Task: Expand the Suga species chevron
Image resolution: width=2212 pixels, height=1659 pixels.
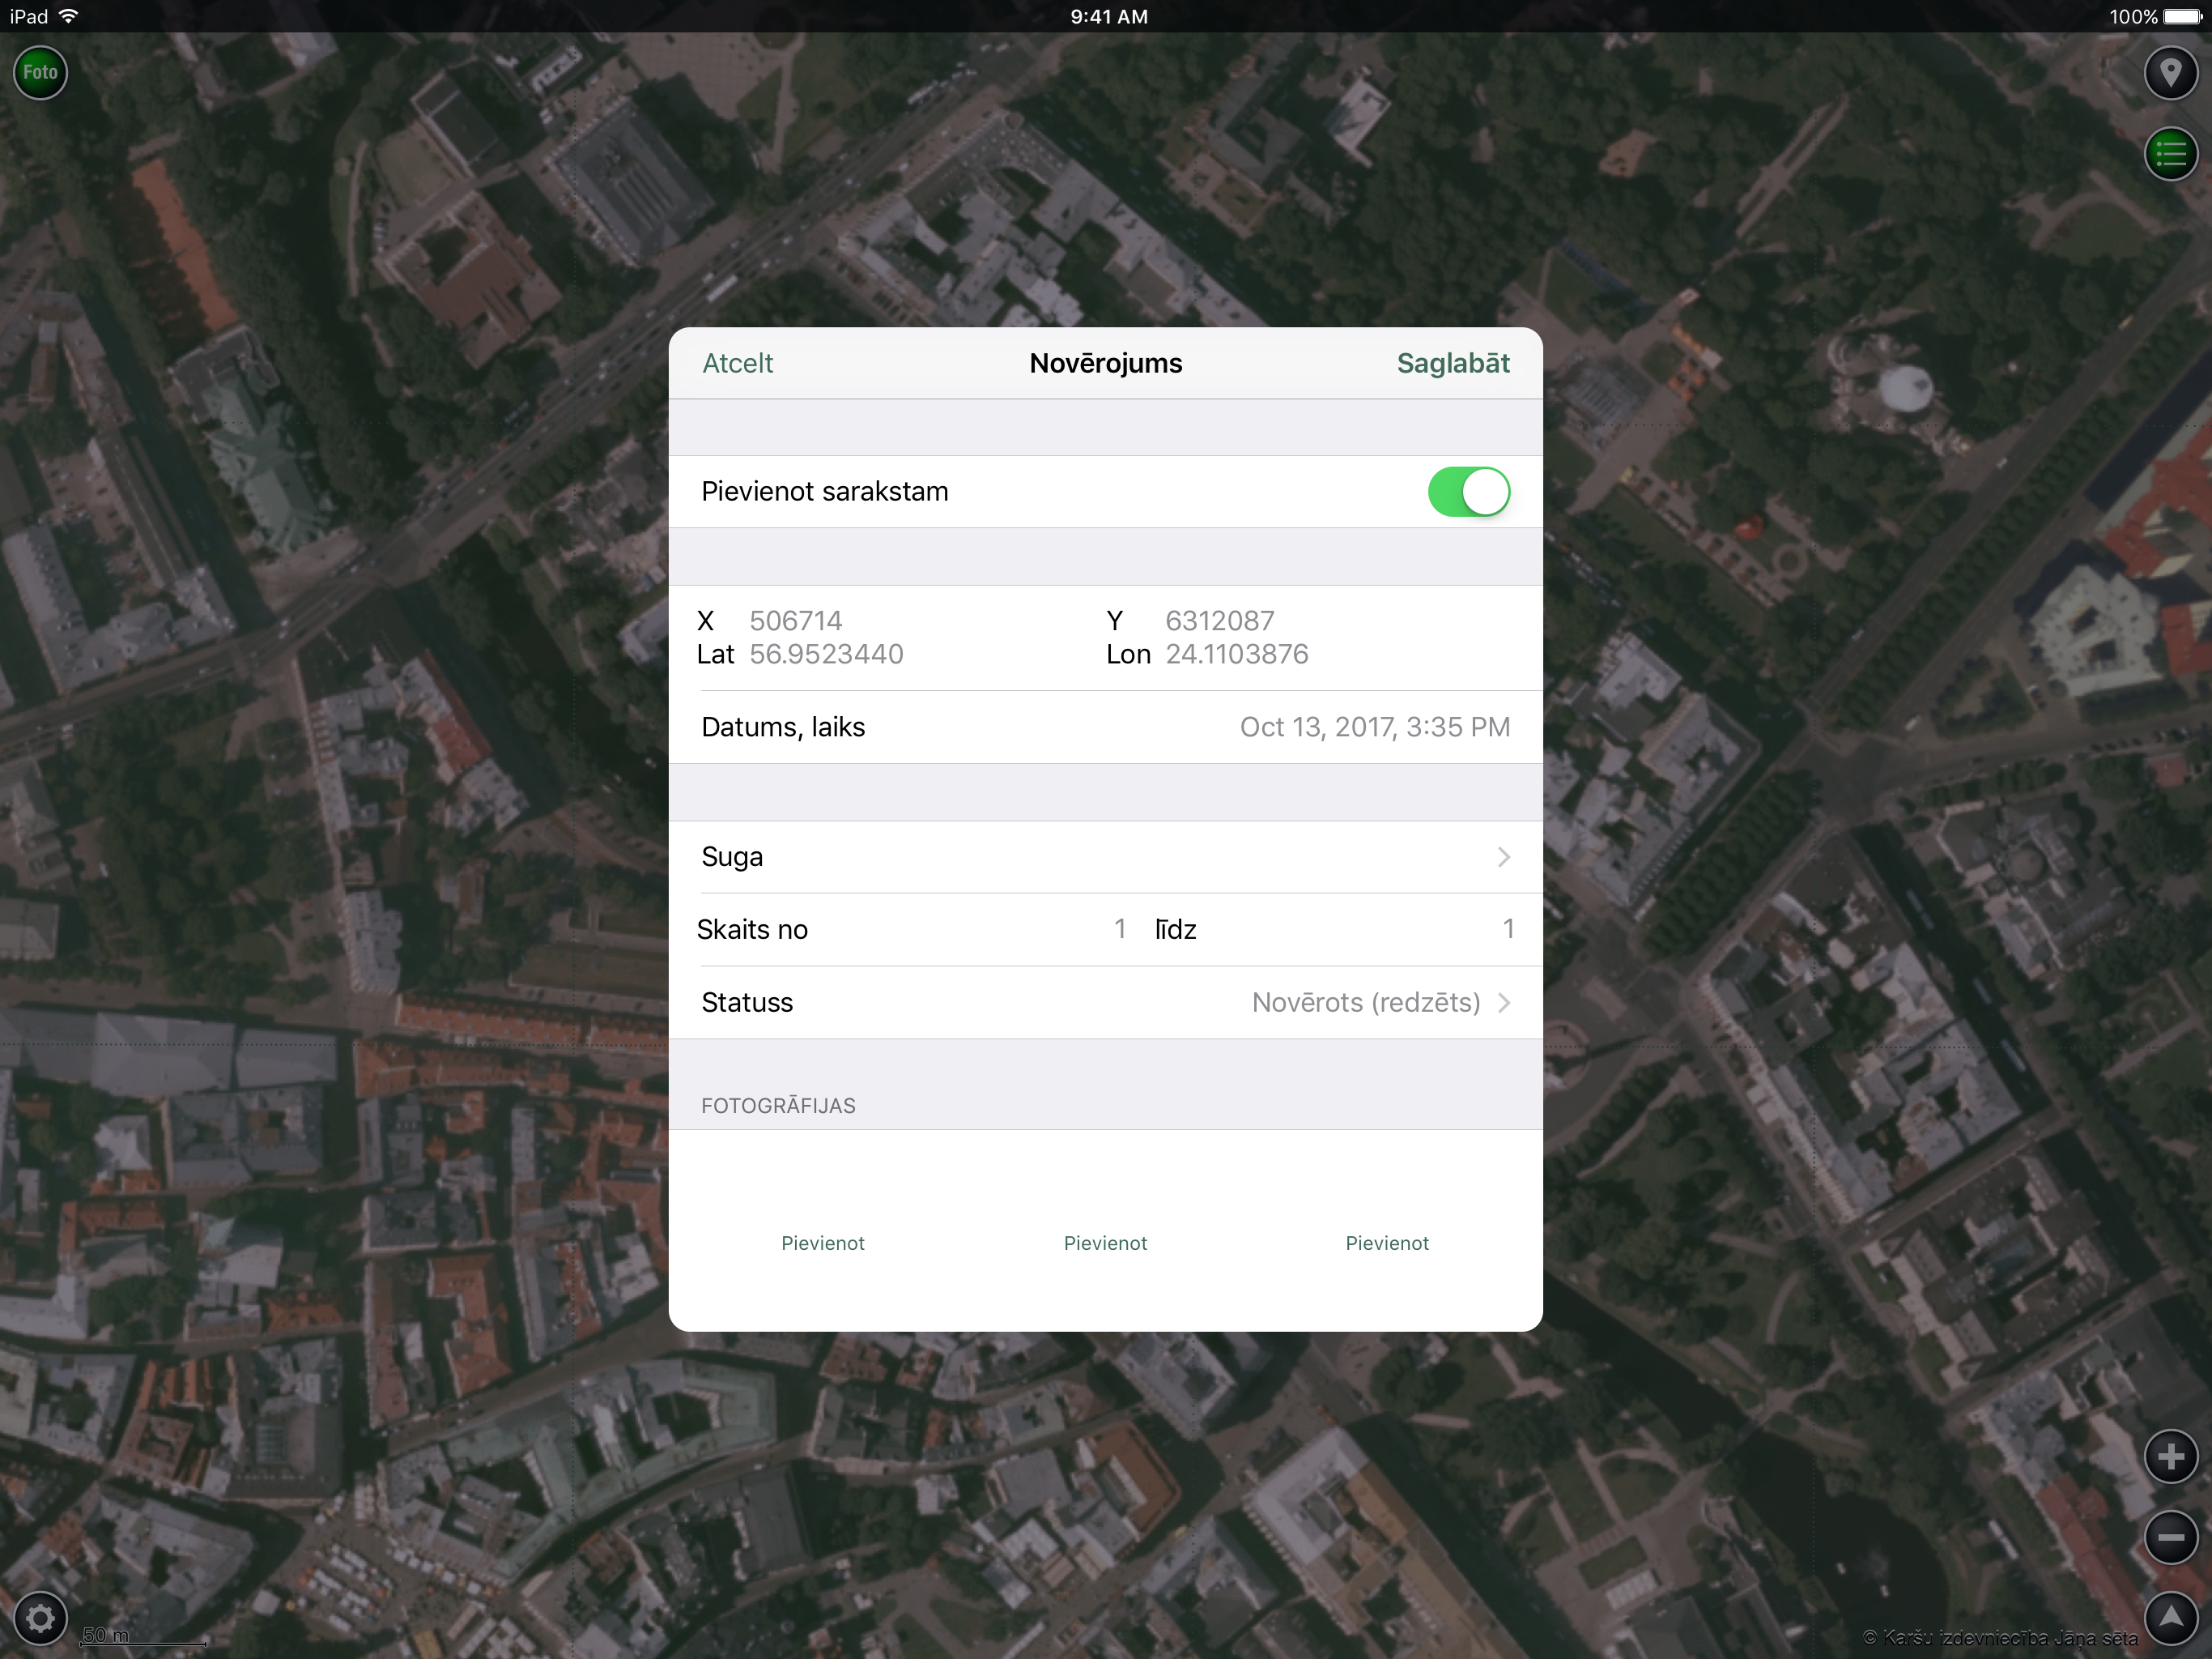Action: point(1503,856)
